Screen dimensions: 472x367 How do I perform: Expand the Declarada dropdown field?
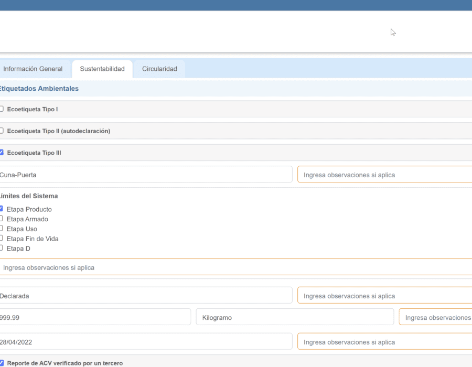[x=146, y=296]
